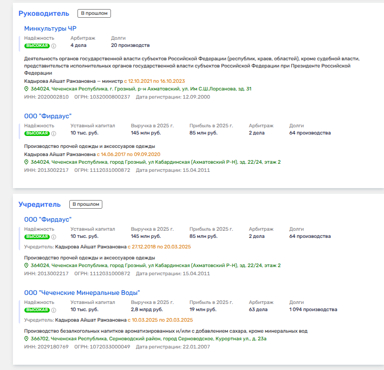384x370 pixels.
Task: Click 'Кадырова Айшат Рамзановна — министр' text
Action: [74, 81]
